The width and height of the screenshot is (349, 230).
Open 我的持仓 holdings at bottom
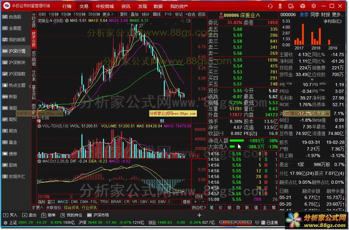(71, 215)
